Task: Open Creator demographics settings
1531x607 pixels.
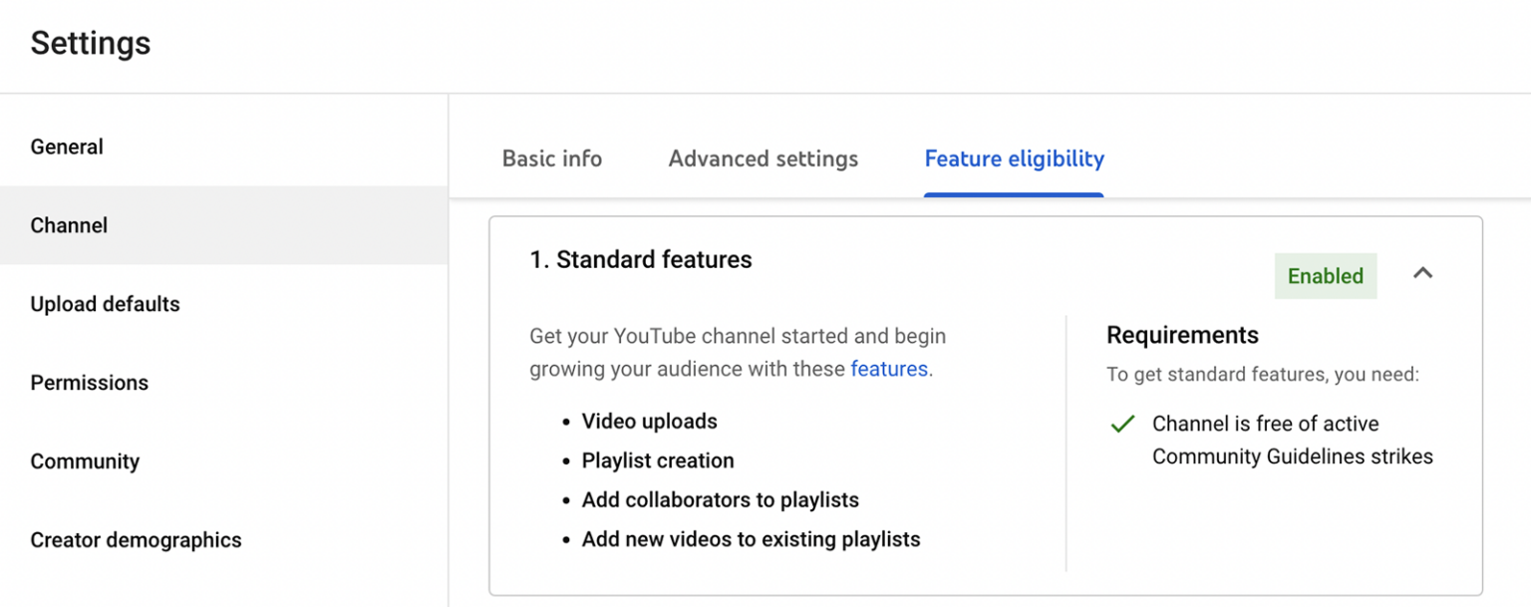Action: pyautogui.click(x=136, y=539)
